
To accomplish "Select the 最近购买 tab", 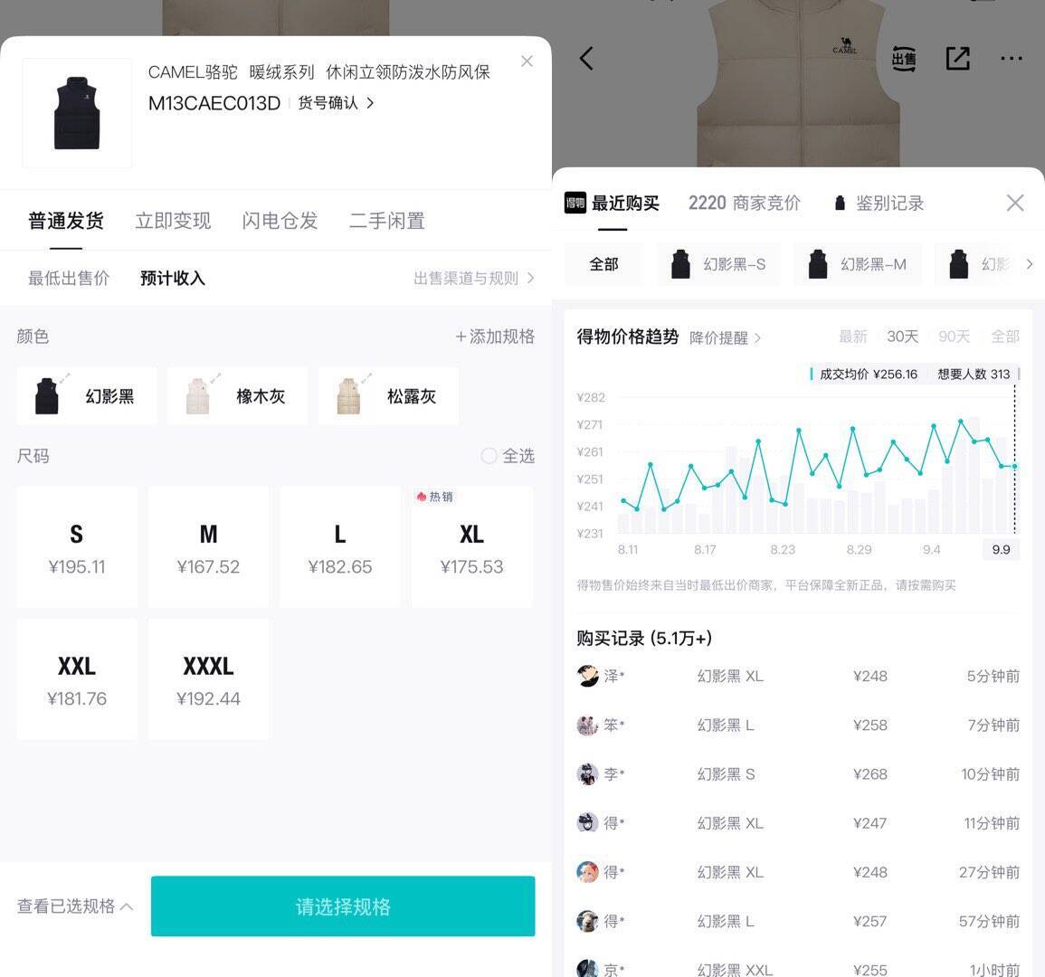I will tap(625, 204).
